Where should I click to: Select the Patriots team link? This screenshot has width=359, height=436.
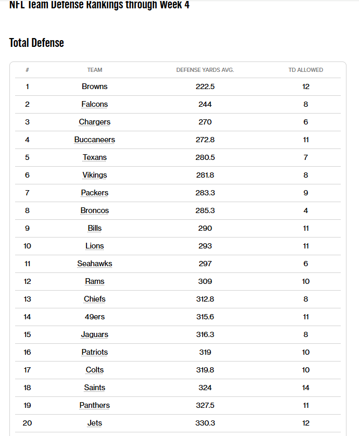(95, 352)
